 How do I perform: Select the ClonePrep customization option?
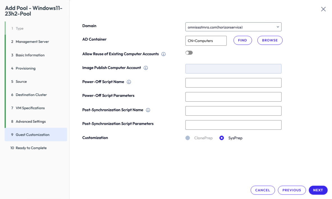187,138
